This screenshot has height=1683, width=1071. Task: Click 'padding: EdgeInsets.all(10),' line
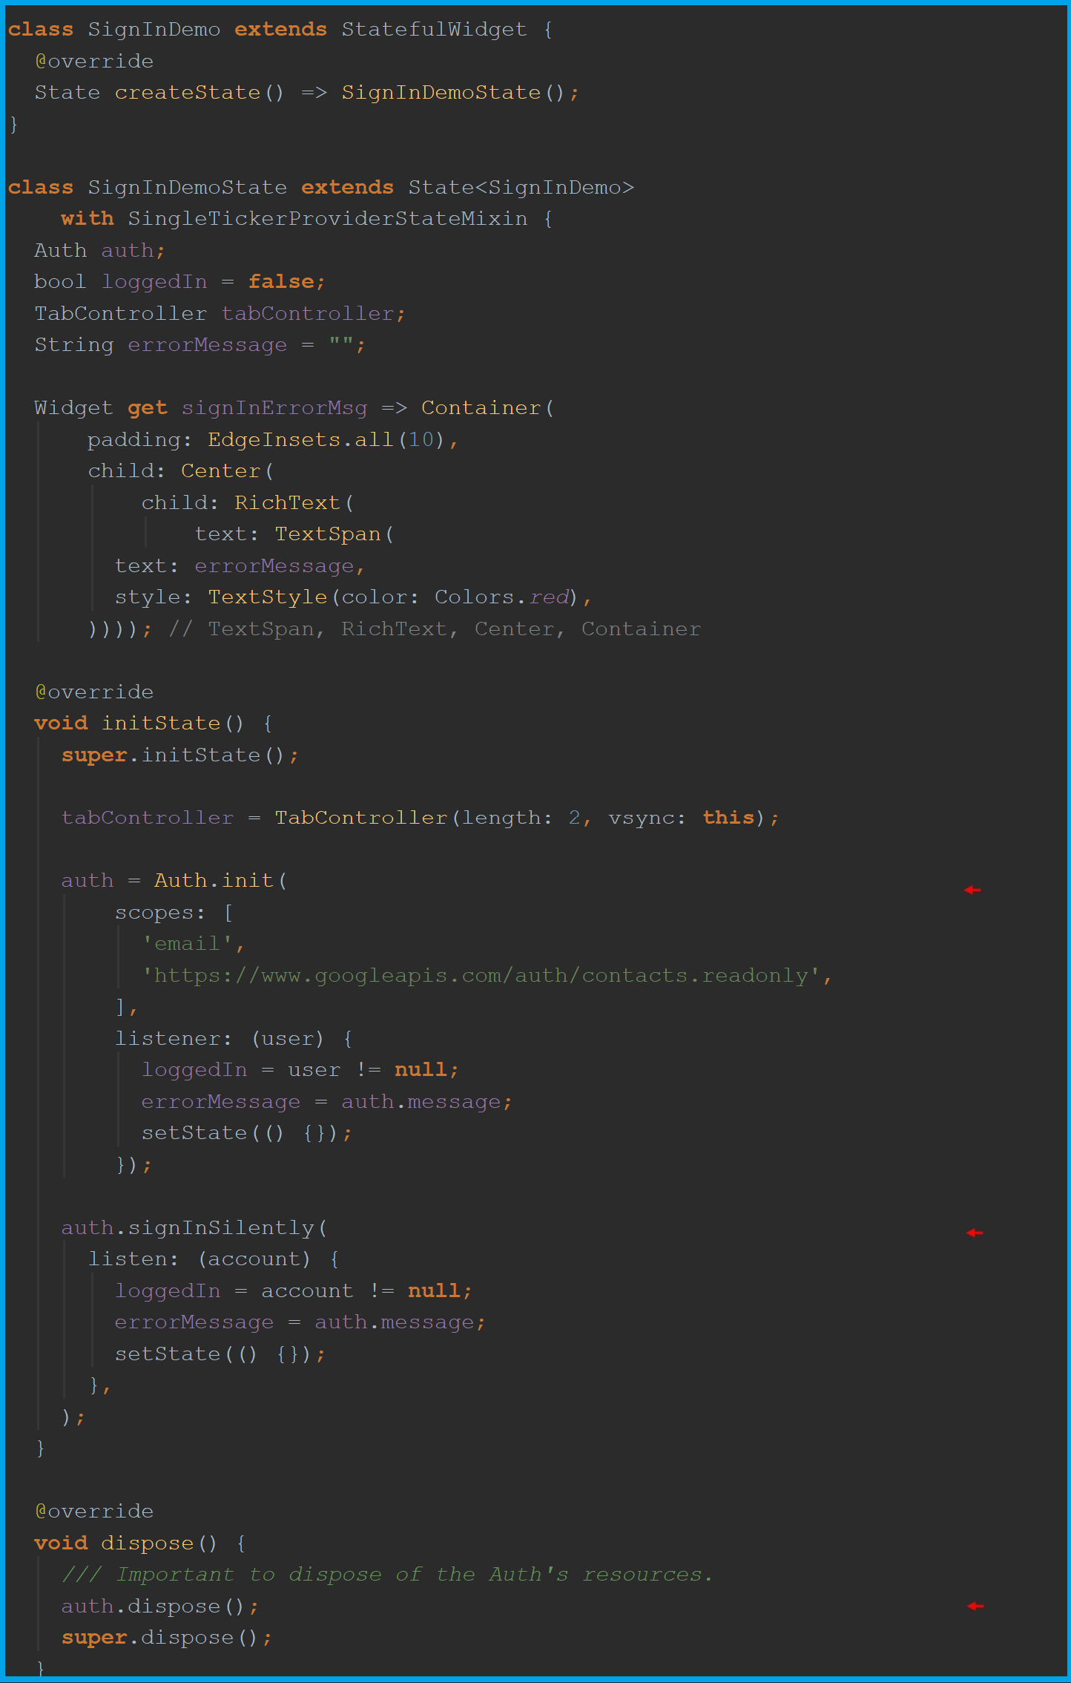tap(273, 440)
